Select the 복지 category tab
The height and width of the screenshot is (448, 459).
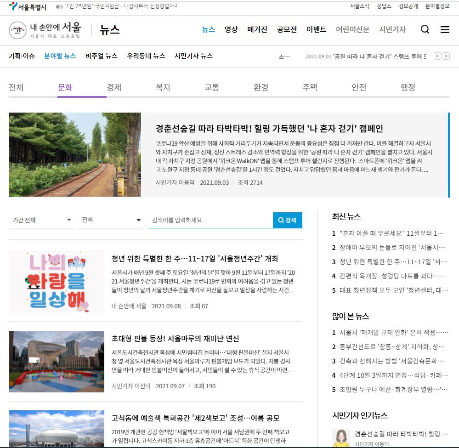(163, 87)
